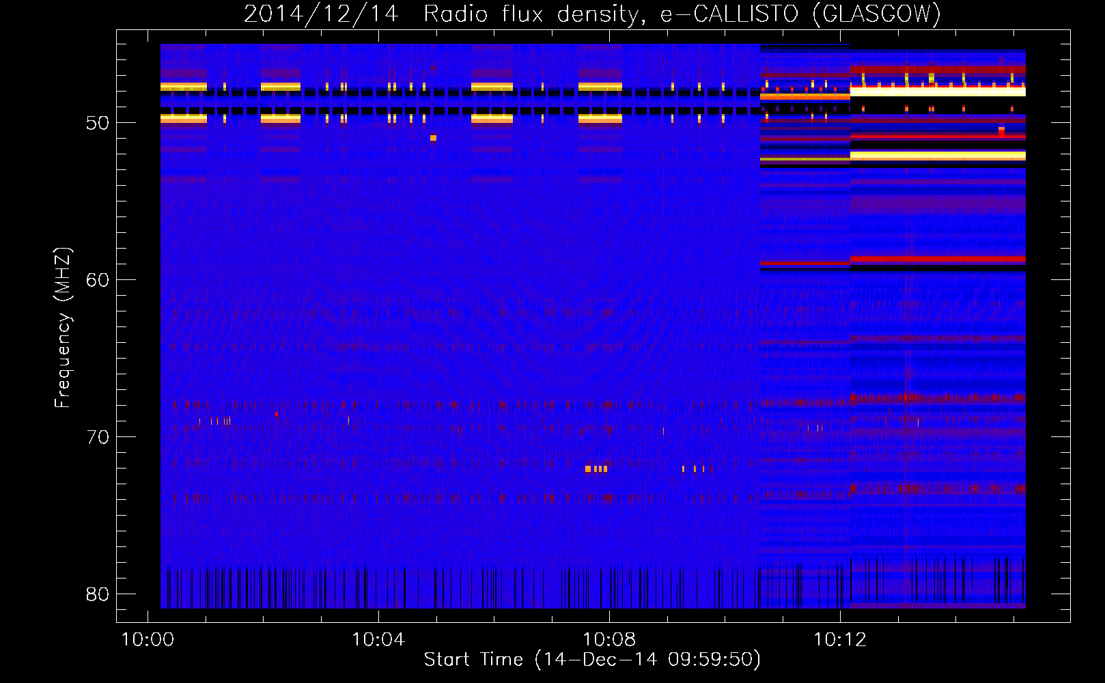Click the plot title 'Radio flux density, e-CALLISTO (GLASGOW)'

tap(682, 14)
